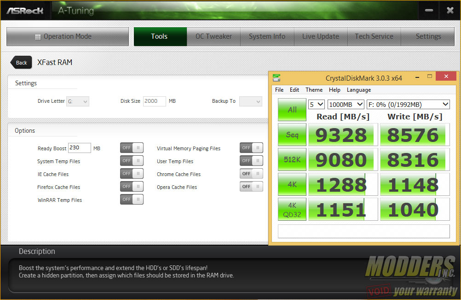Maximize the CrystalDiskMark window

pos(430,76)
